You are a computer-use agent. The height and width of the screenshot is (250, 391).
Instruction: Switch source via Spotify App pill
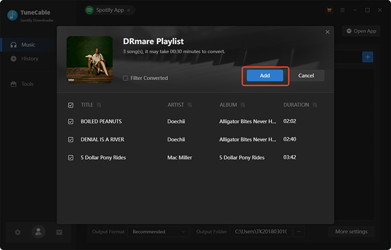109,10
